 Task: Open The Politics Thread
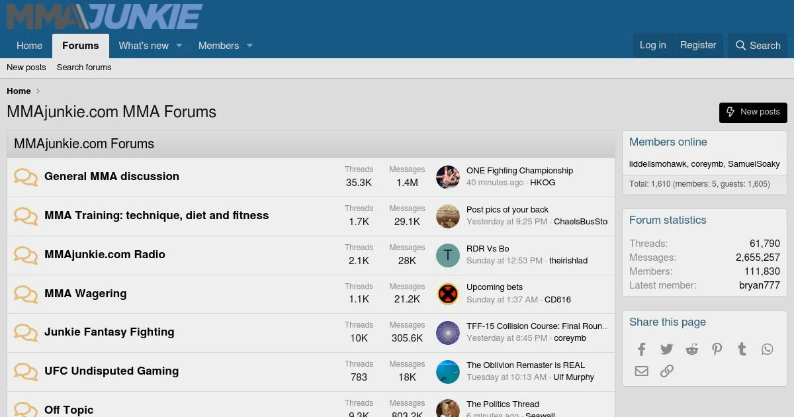point(503,404)
